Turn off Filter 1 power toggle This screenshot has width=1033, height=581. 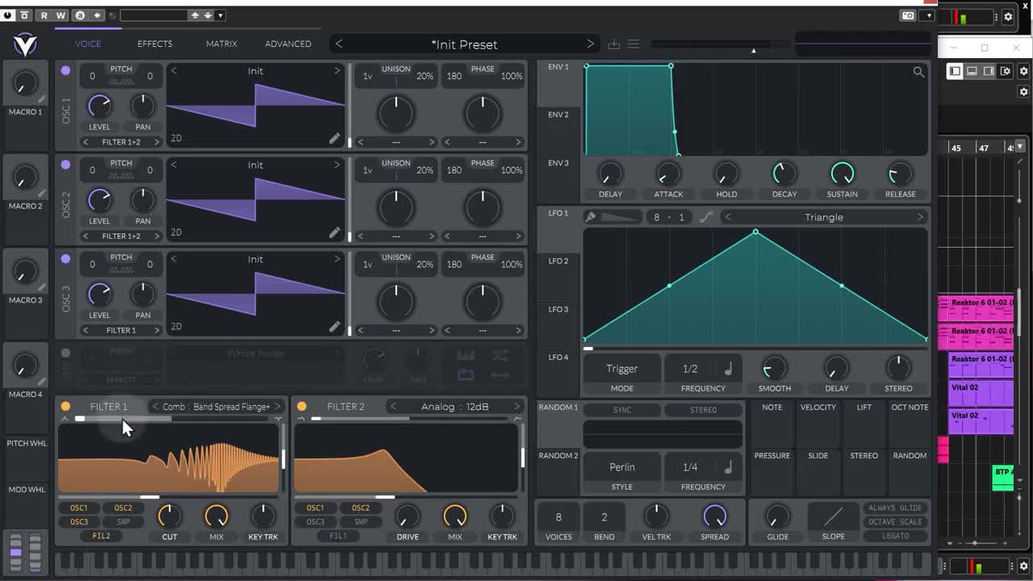point(65,407)
